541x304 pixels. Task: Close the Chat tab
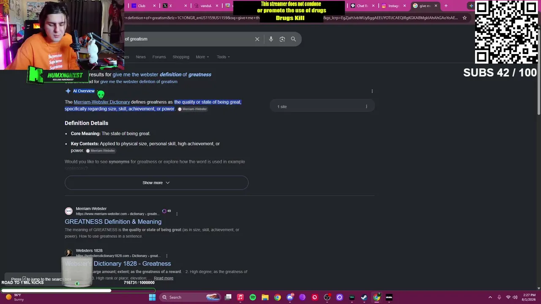pos(373,6)
